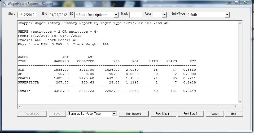Viewport: 254px width, 133px height.
Task: Maximize the WagerHistort Reports window
Action: (x=236, y=3)
